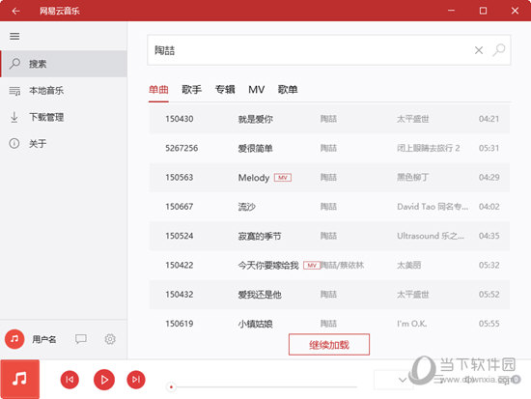531x399 pixels.
Task: Select the song 今天你要嫁给我
Action: (268, 265)
